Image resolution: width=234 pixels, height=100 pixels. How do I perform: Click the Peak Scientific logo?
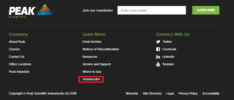pyautogui.click(x=31, y=11)
